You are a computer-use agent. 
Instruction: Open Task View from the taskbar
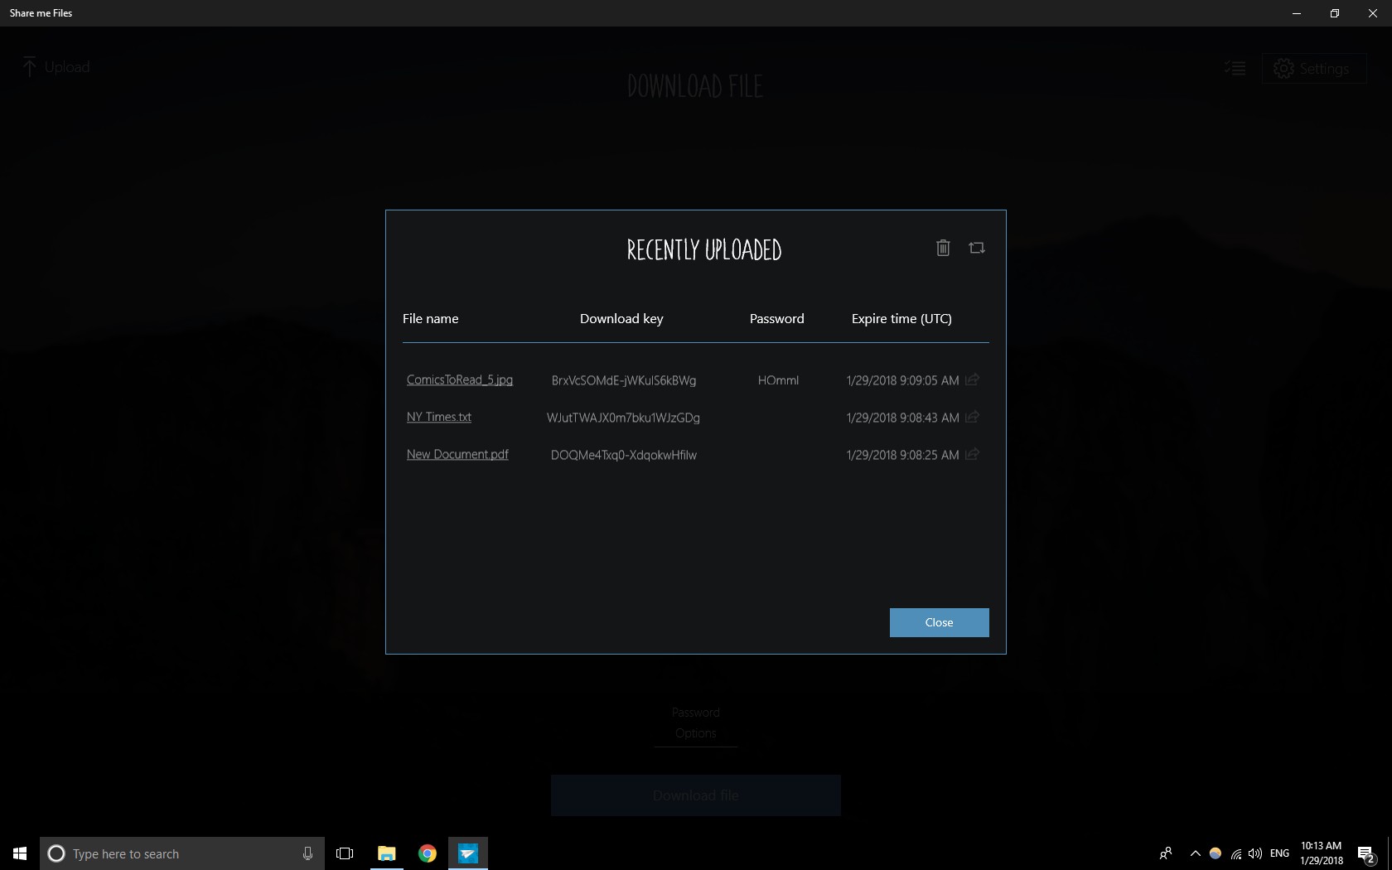345,853
